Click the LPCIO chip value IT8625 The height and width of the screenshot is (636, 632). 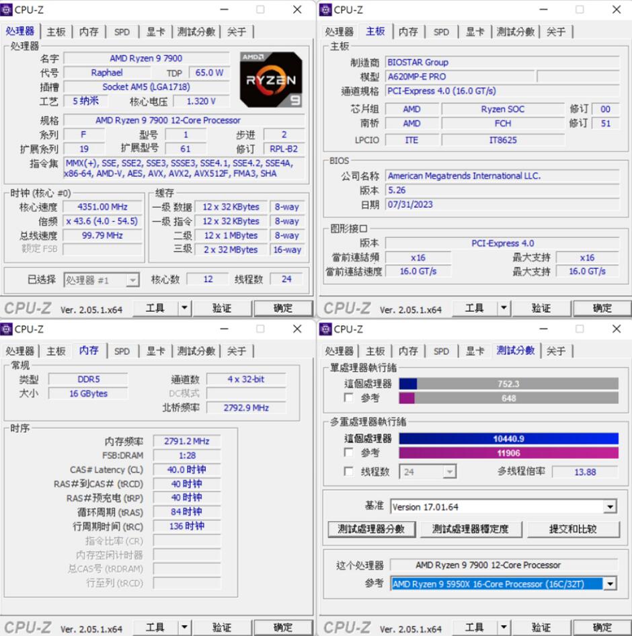point(503,140)
